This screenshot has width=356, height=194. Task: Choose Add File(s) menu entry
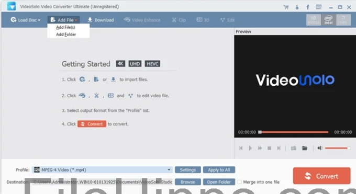click(65, 27)
